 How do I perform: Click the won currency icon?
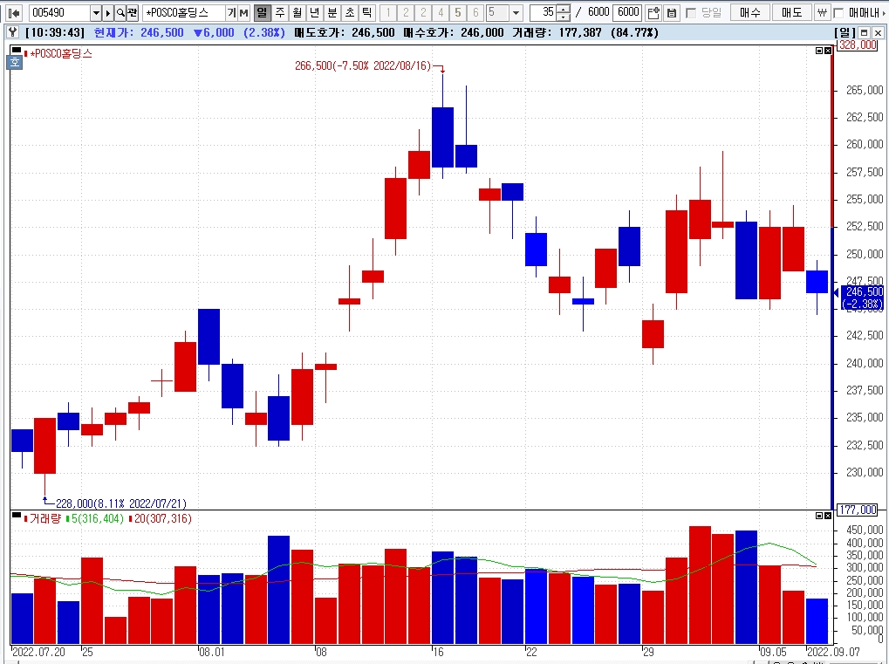coord(822,12)
